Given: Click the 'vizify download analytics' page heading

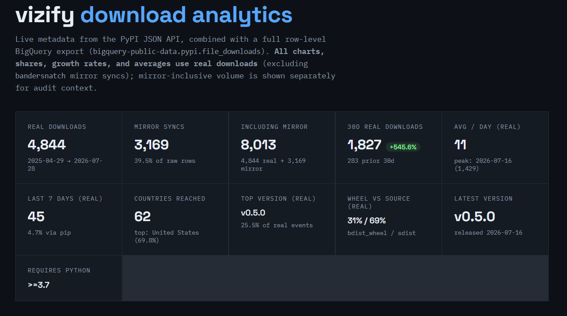Looking at the screenshot, I should coord(154,15).
